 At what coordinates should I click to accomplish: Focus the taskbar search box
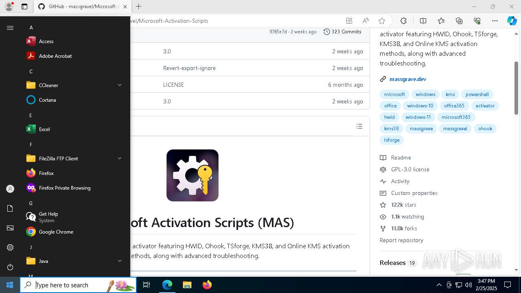(78, 285)
